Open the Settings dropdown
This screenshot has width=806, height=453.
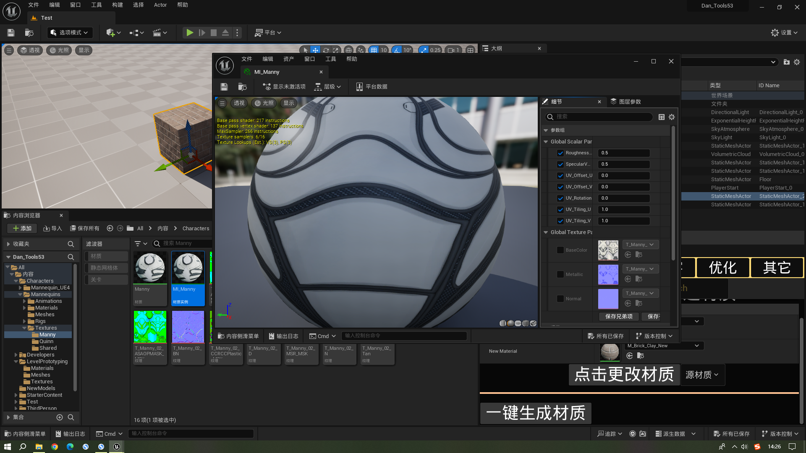(x=784, y=33)
